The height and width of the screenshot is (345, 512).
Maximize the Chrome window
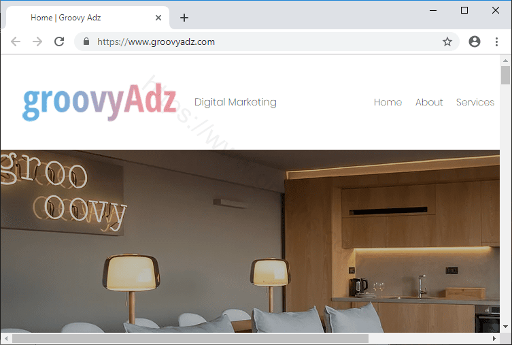pos(464,10)
